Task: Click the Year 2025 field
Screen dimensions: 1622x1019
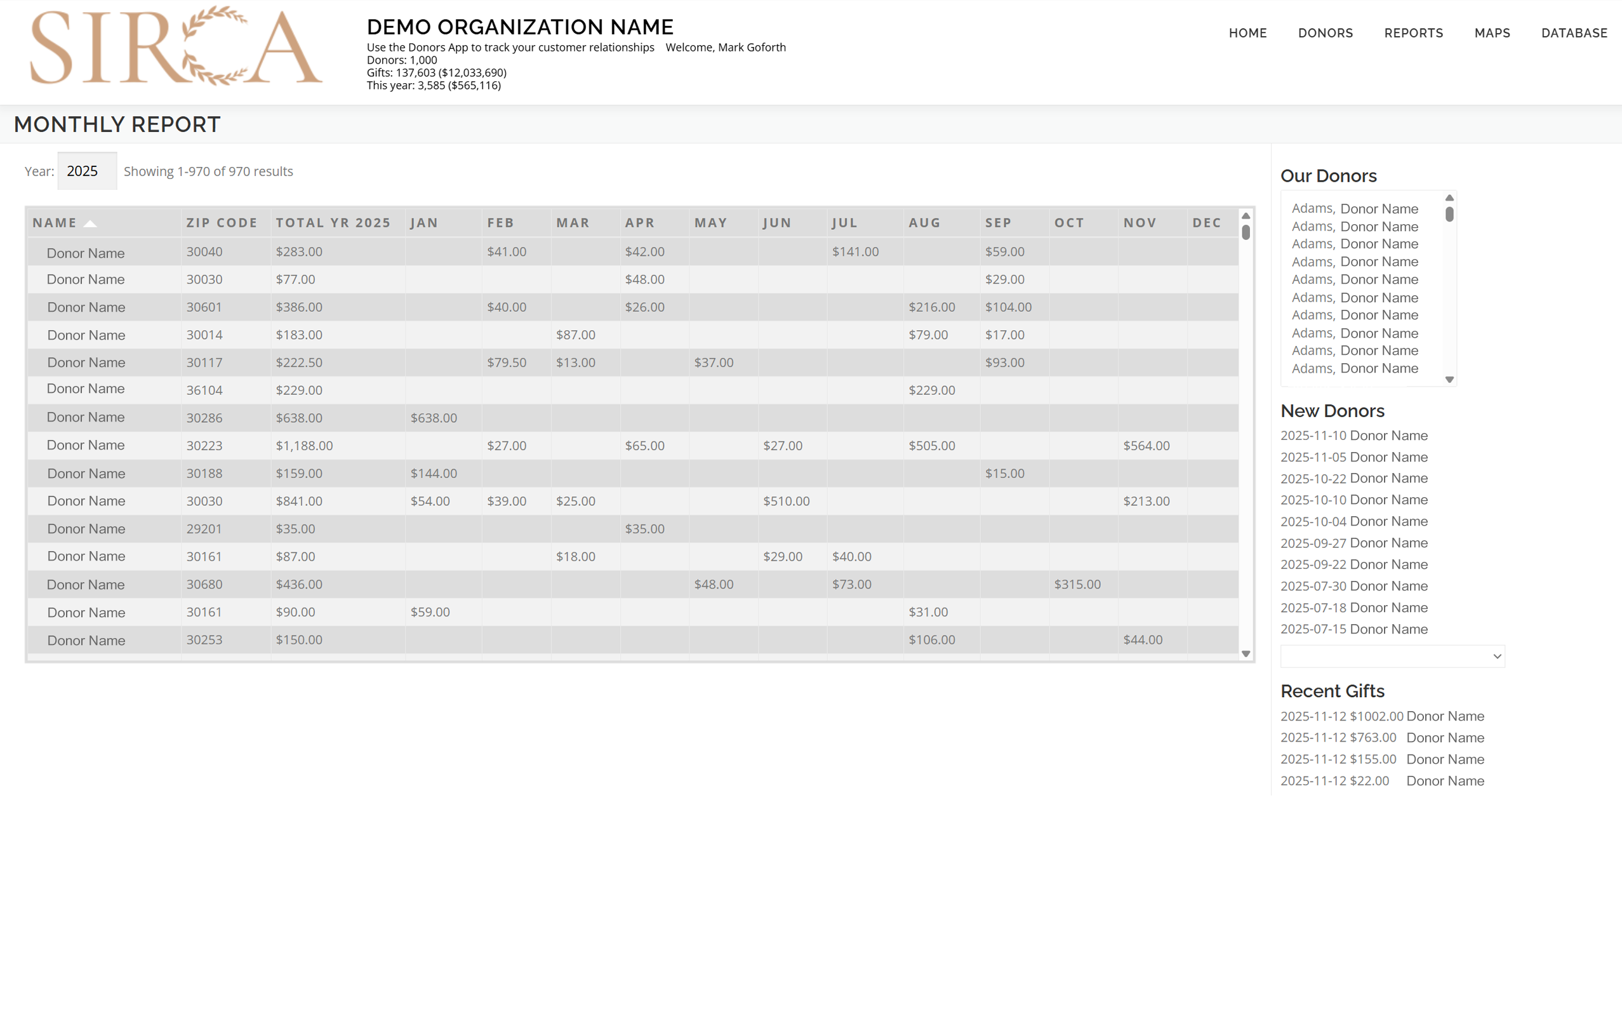Action: 87,171
